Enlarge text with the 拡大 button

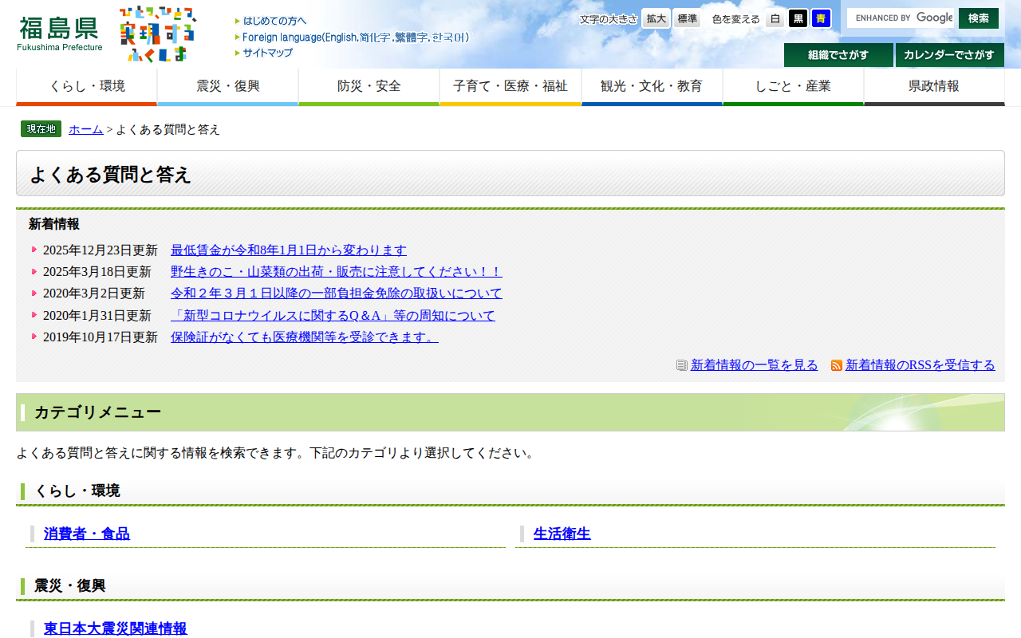coord(656,18)
